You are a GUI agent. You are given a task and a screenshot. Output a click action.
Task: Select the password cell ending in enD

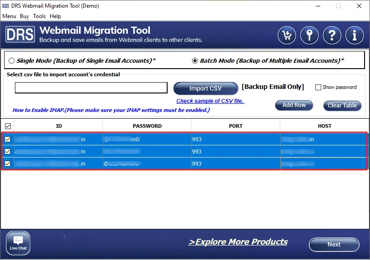(x=147, y=139)
